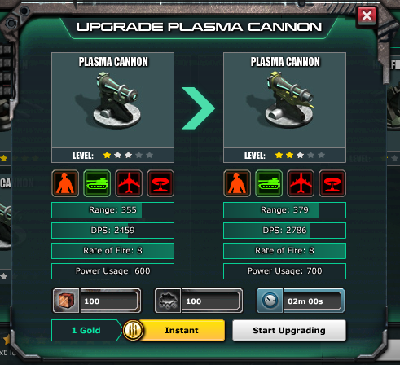
Task: Click the red aircraft icon on the upgraded cannon
Action: coord(301,183)
